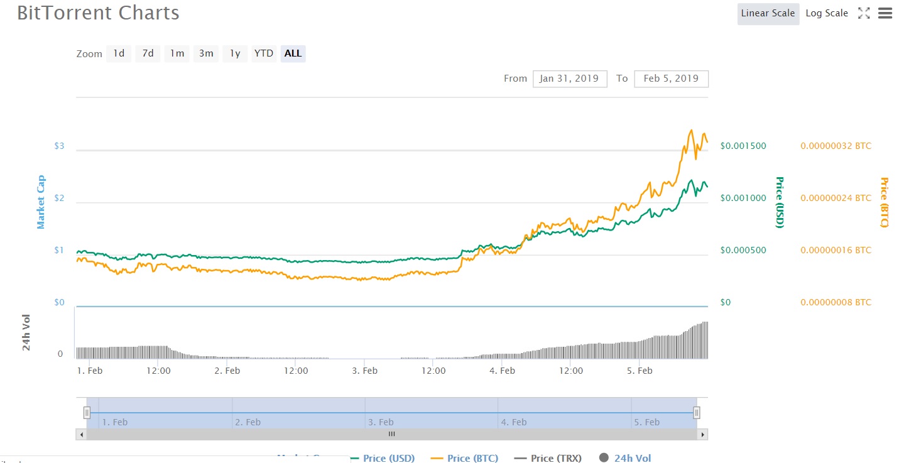This screenshot has width=904, height=463.
Task: Click the scrollbar left arrow
Action: (x=80, y=434)
